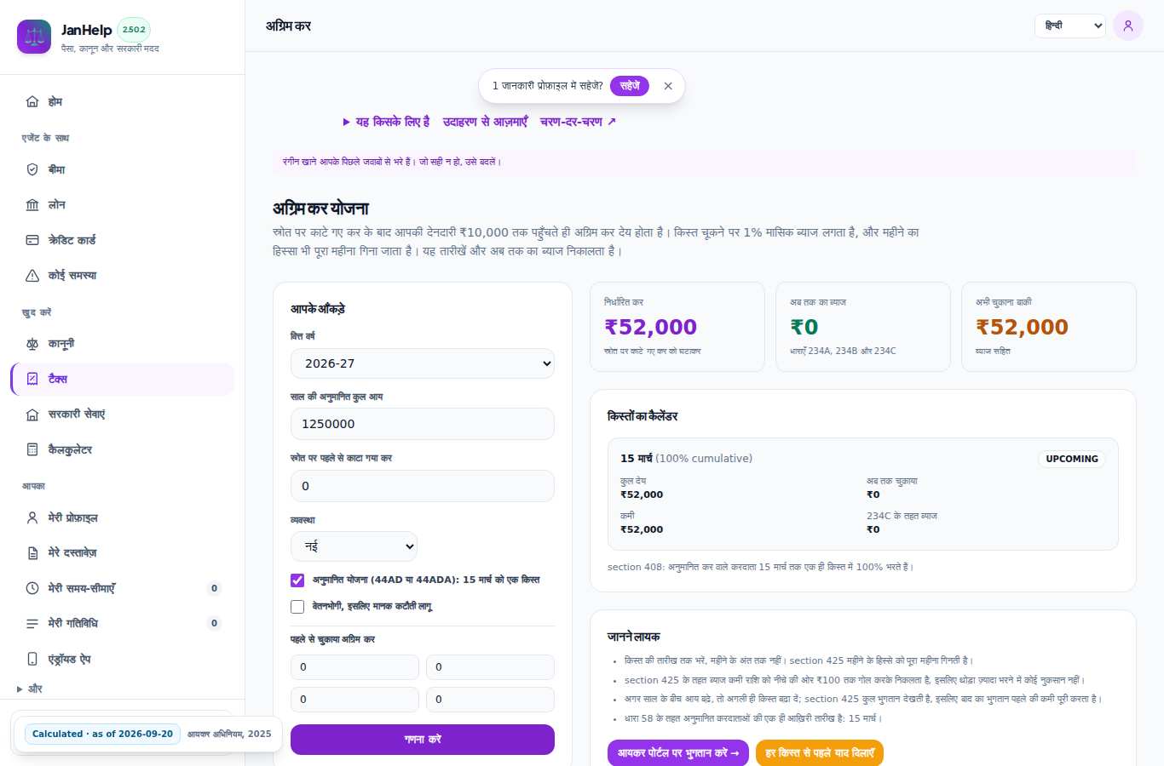1164x766 pixels.
Task: Open the वित्त वर्ष 2026-27 dropdown
Action: click(x=423, y=363)
